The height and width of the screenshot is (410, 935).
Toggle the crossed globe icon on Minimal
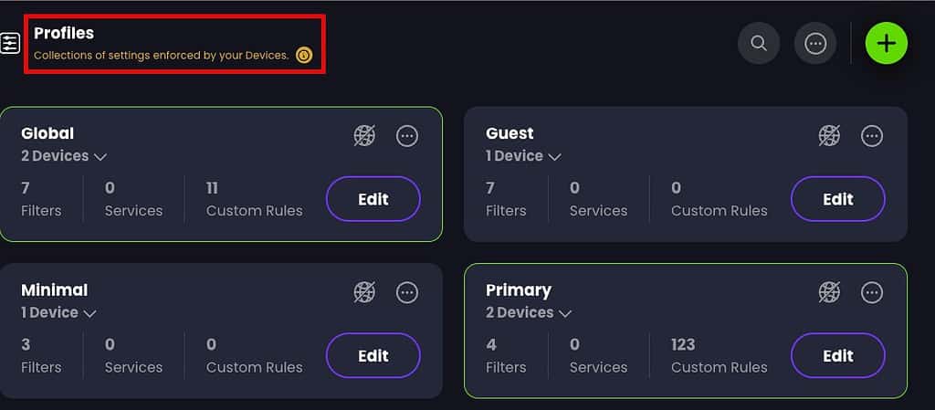[x=364, y=292]
